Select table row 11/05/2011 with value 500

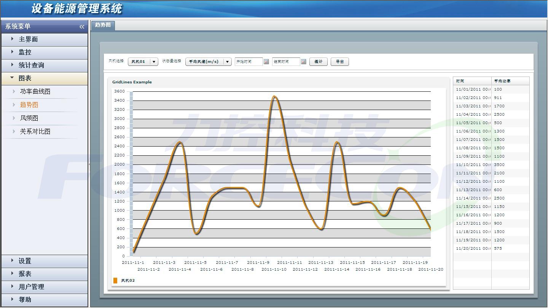click(491, 123)
